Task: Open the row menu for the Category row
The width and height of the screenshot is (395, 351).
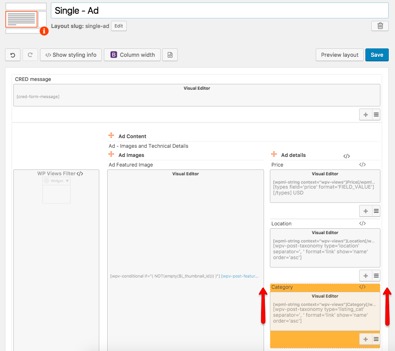Action: (x=376, y=339)
